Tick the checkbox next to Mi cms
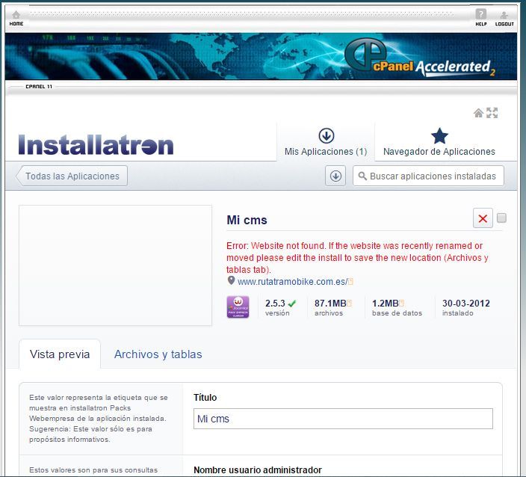The image size is (526, 477). coord(501,218)
